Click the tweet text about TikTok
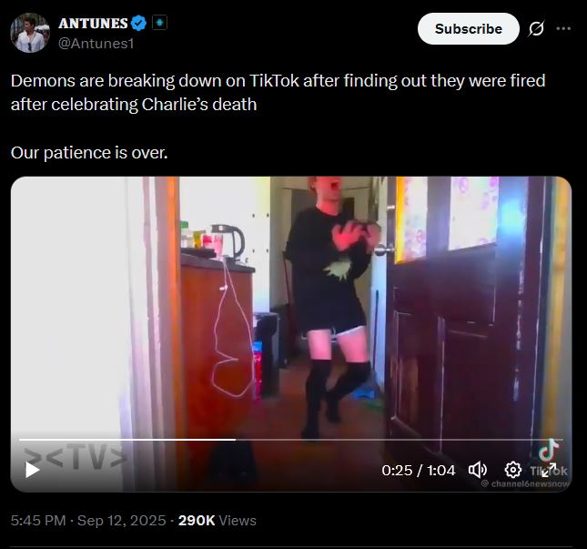The image size is (587, 549). click(x=278, y=93)
